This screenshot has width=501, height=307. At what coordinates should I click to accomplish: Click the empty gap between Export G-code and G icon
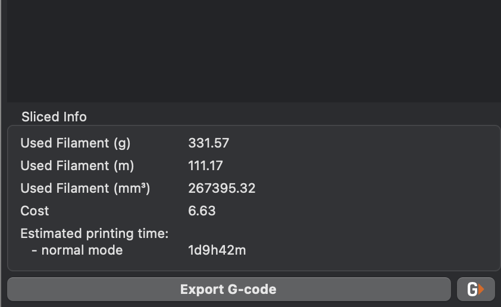pos(454,289)
